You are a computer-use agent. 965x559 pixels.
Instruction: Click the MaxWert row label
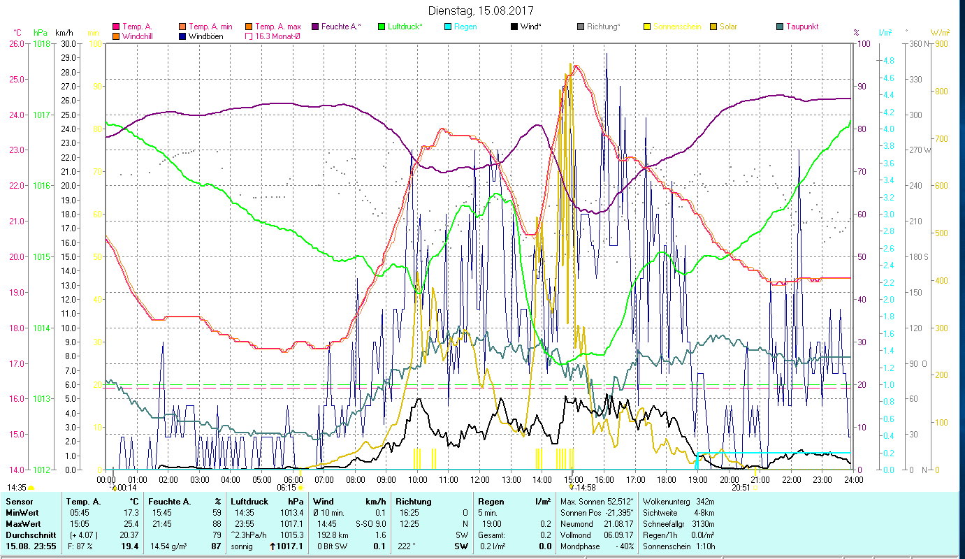pyautogui.click(x=24, y=524)
